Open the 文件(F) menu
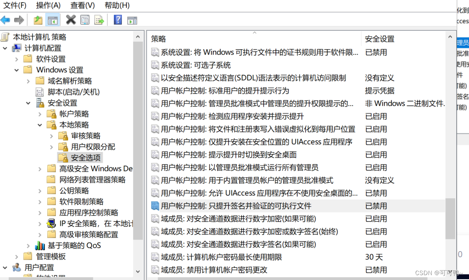469x280 pixels. click(x=15, y=5)
